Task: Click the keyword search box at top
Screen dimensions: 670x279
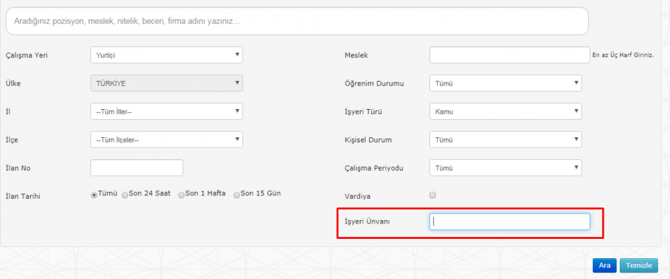Action: 297,21
